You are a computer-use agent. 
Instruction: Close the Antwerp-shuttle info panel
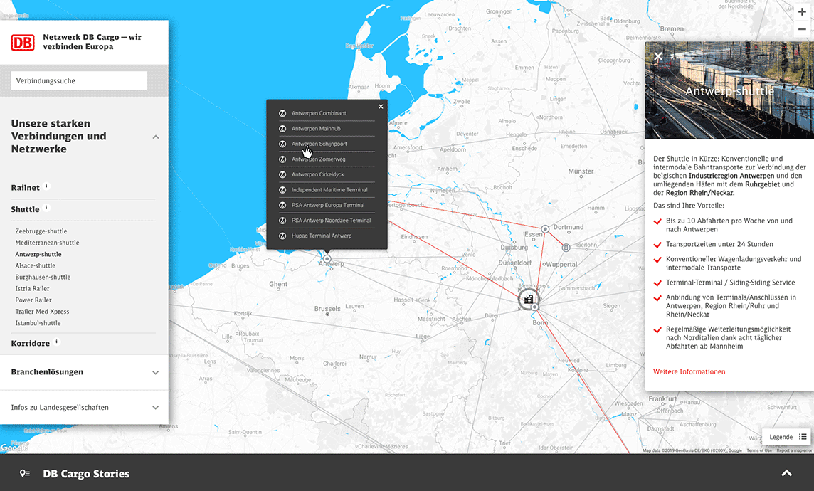click(x=658, y=56)
